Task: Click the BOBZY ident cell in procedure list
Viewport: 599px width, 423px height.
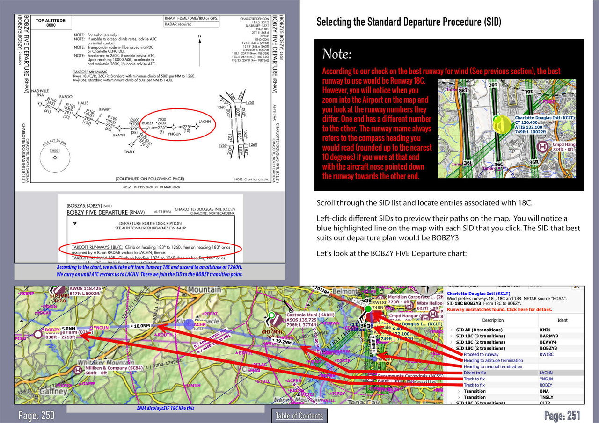Action: [x=546, y=385]
